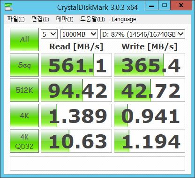
Task: Click the 4K write result 0.941
Action: coord(150,116)
